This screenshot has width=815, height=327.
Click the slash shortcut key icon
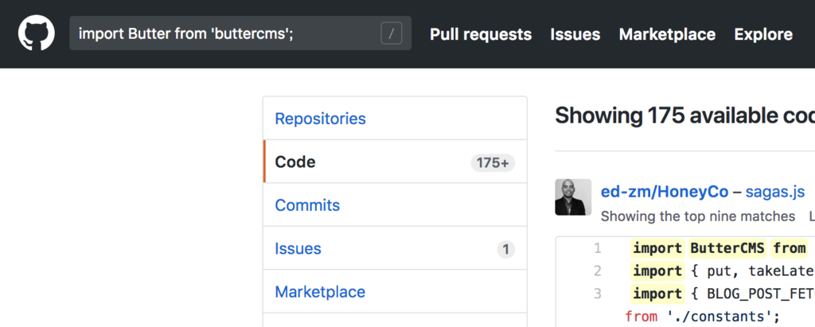pos(392,33)
